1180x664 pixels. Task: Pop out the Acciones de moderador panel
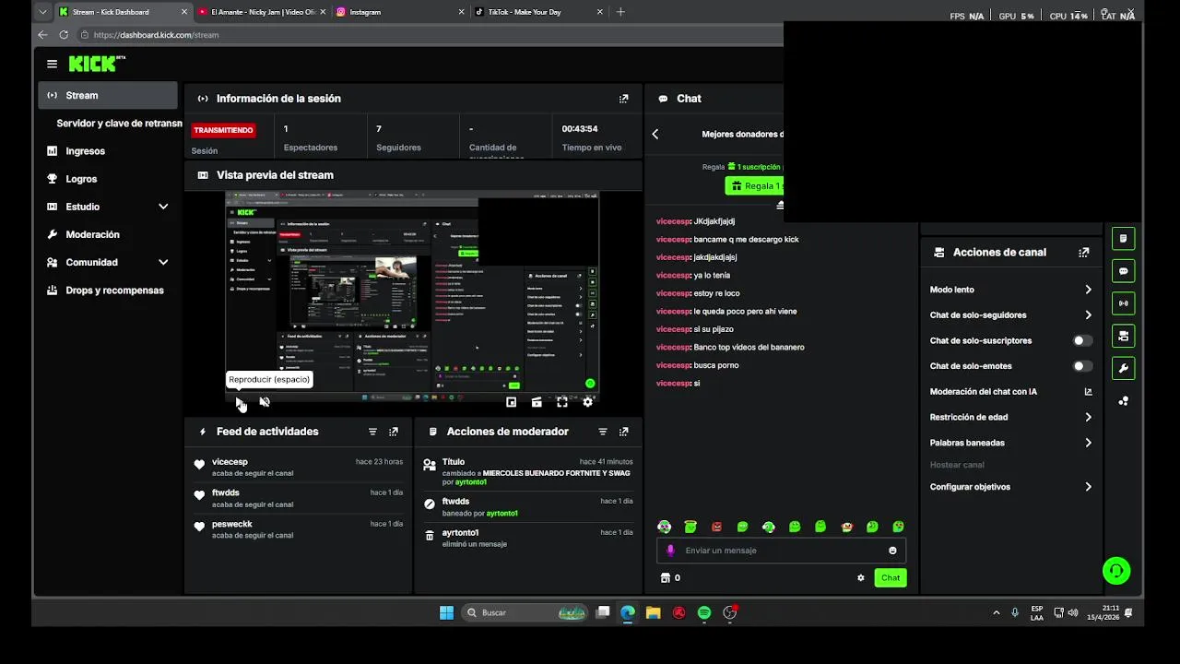point(624,432)
